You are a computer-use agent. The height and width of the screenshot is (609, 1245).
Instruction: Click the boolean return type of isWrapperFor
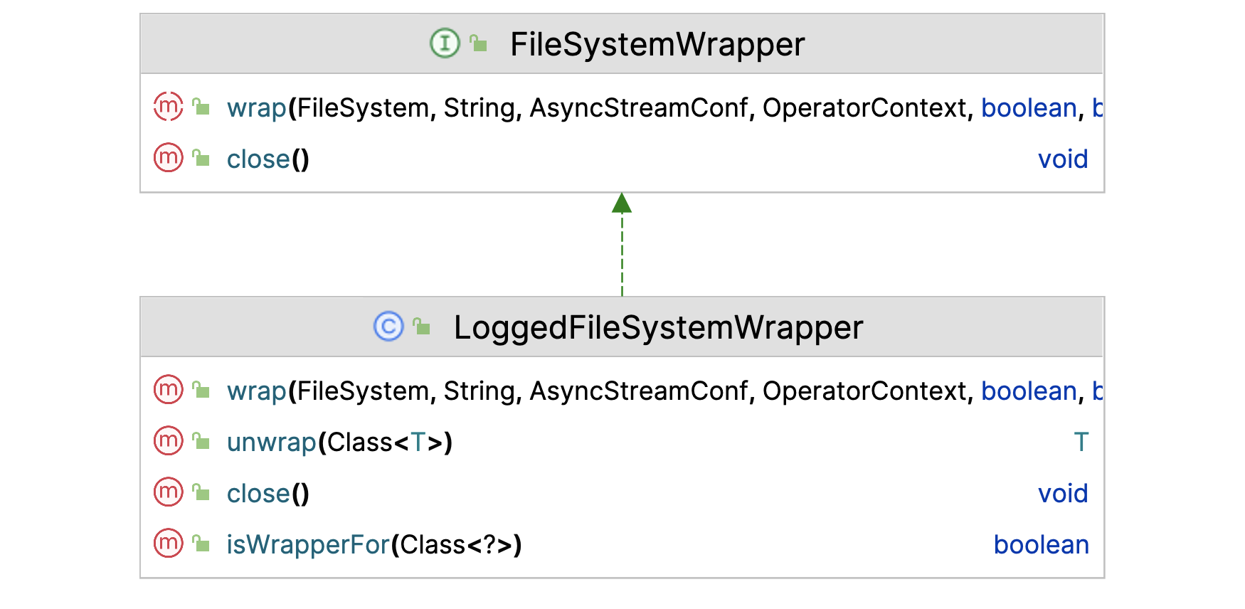[1042, 545]
